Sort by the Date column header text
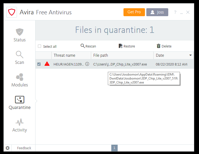 [x=160, y=55]
